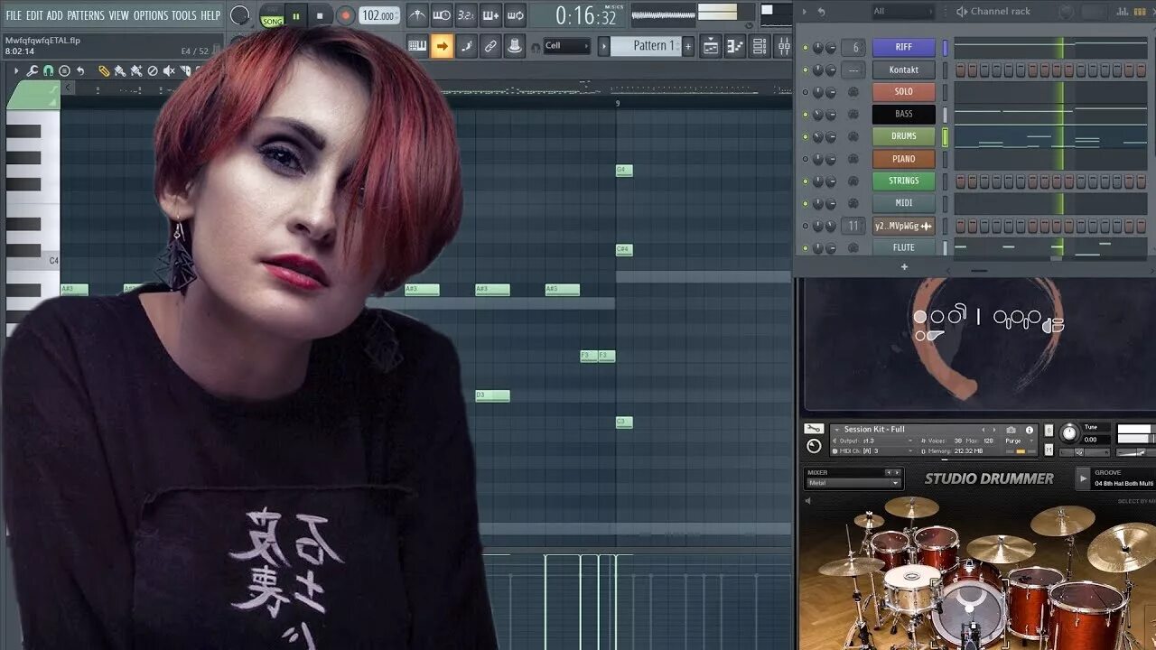Click the DRUMS channel select indicator
Viewport: 1156px width, 650px height.
(946, 137)
